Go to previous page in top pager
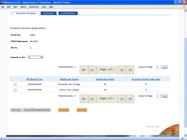187x140 pixels. (92, 70)
